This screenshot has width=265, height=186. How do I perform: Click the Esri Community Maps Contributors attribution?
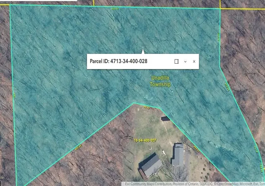click(x=148, y=184)
